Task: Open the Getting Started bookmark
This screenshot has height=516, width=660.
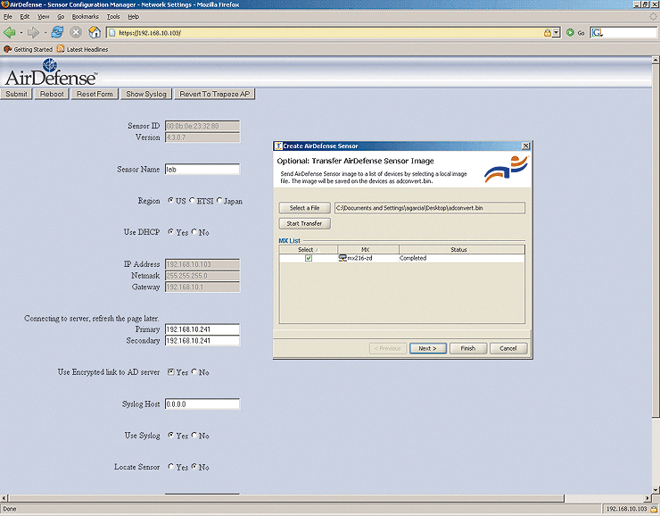Action: (29, 49)
